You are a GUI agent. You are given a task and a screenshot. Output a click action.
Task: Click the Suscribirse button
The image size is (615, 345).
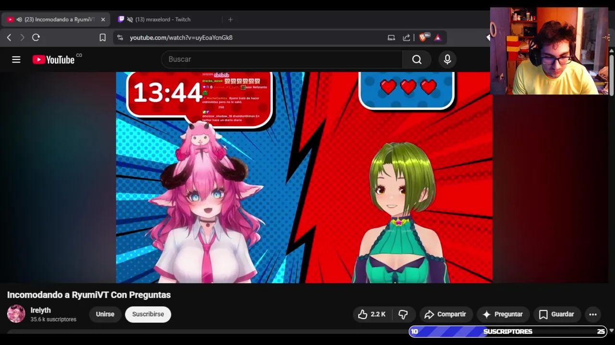[x=148, y=314]
